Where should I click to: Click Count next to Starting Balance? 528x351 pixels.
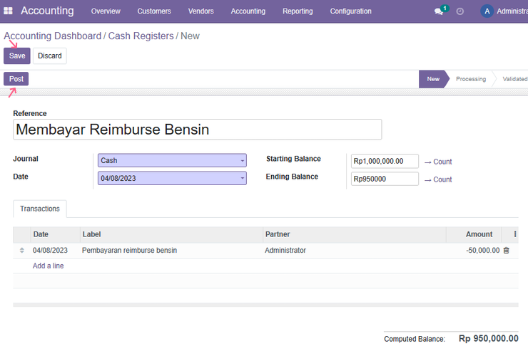(x=438, y=162)
